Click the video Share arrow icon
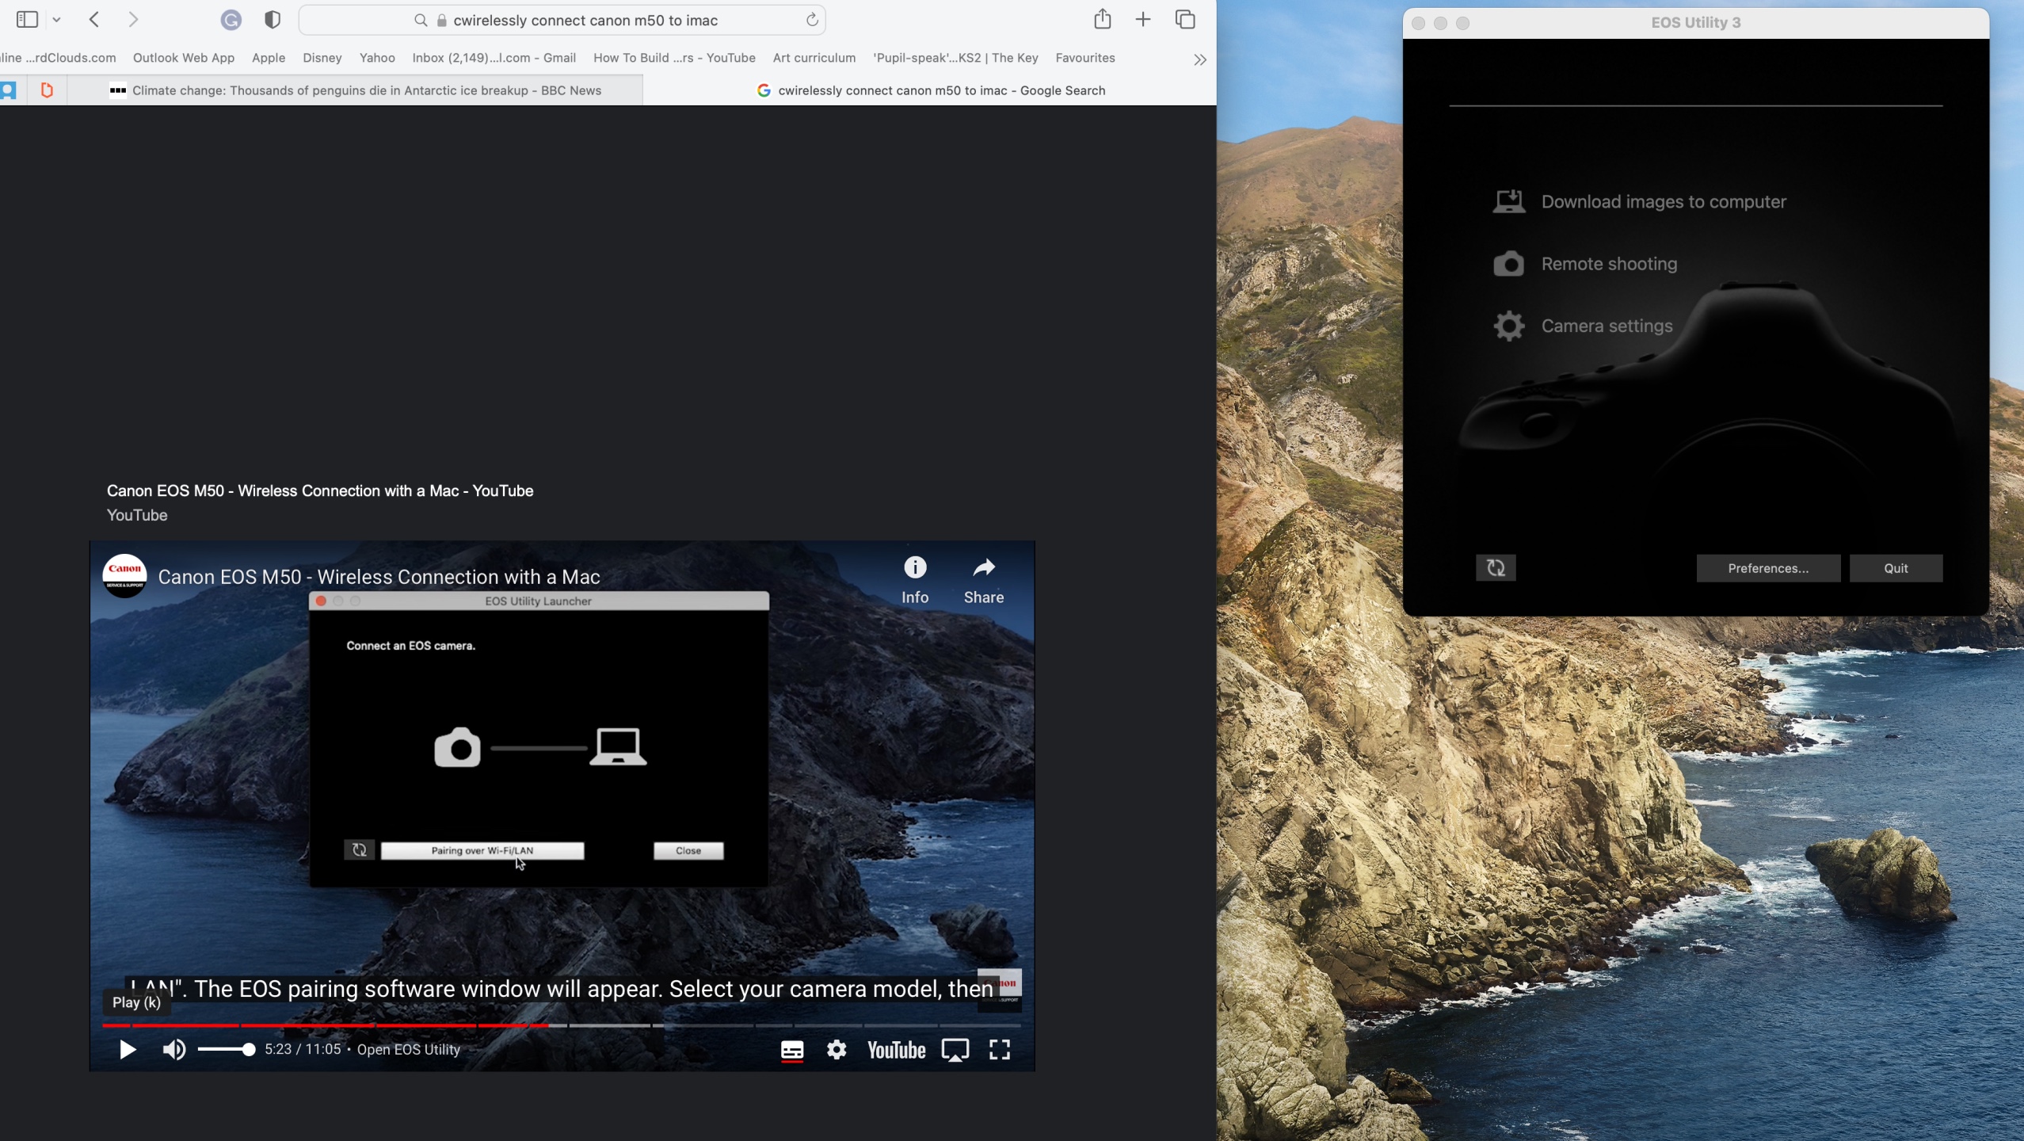The width and height of the screenshot is (2024, 1141). click(983, 568)
